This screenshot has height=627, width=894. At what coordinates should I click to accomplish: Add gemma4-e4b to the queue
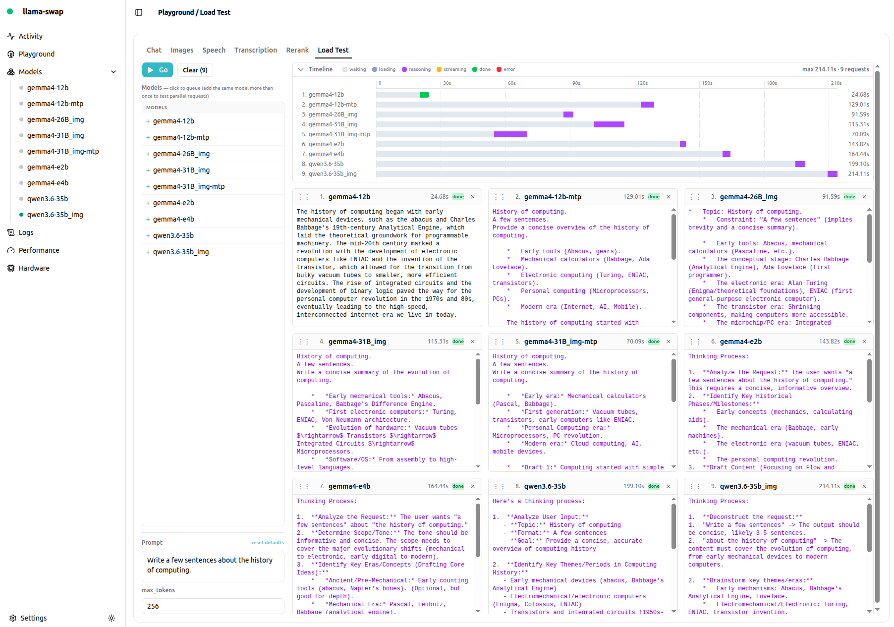tap(213, 219)
